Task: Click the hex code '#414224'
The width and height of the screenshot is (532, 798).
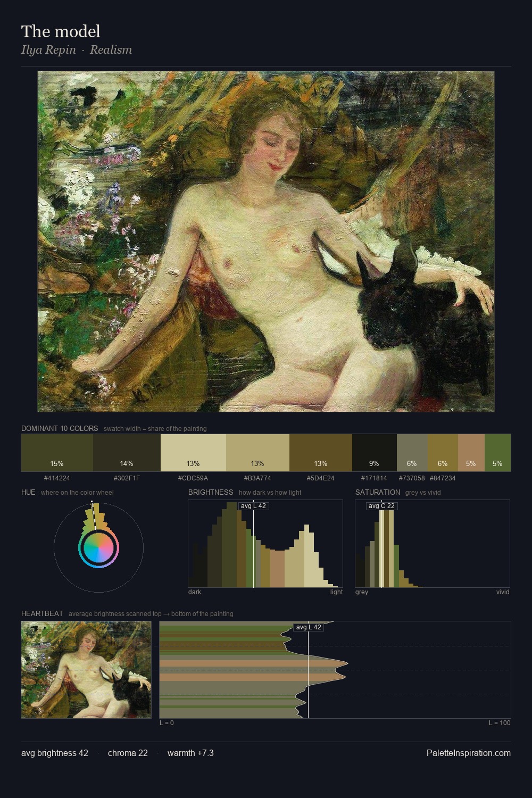Action: point(57,478)
